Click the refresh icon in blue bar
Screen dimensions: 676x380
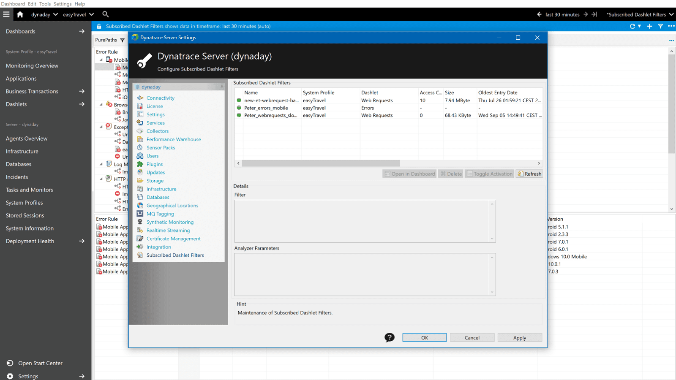point(632,26)
